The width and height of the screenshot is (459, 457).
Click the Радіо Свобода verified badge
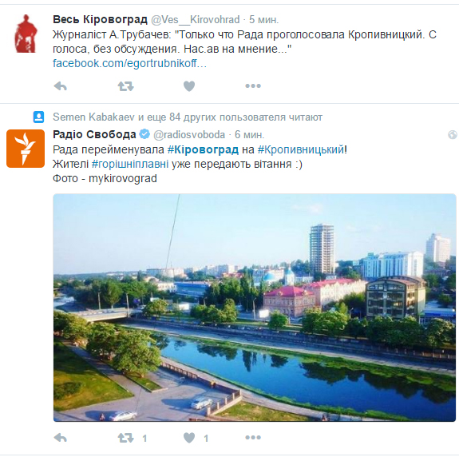(144, 134)
